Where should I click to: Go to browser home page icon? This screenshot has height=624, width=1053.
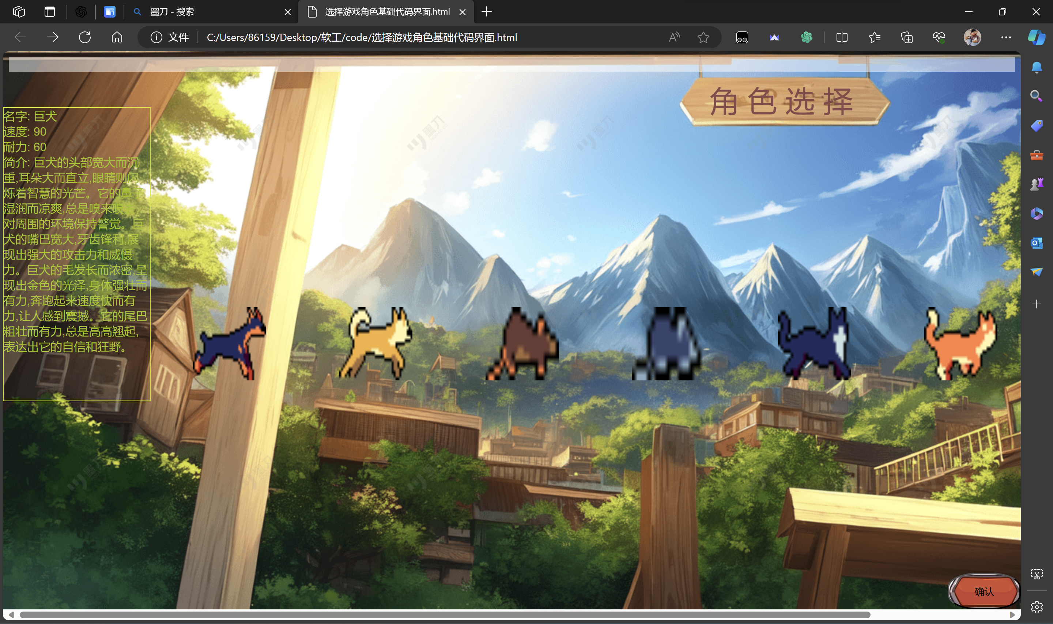click(x=117, y=37)
